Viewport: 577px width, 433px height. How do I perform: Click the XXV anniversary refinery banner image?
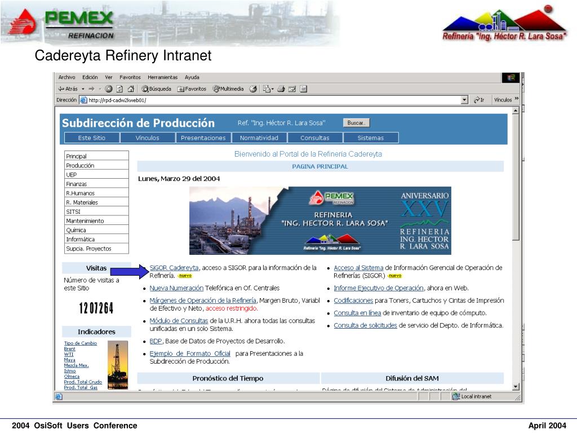320,220
